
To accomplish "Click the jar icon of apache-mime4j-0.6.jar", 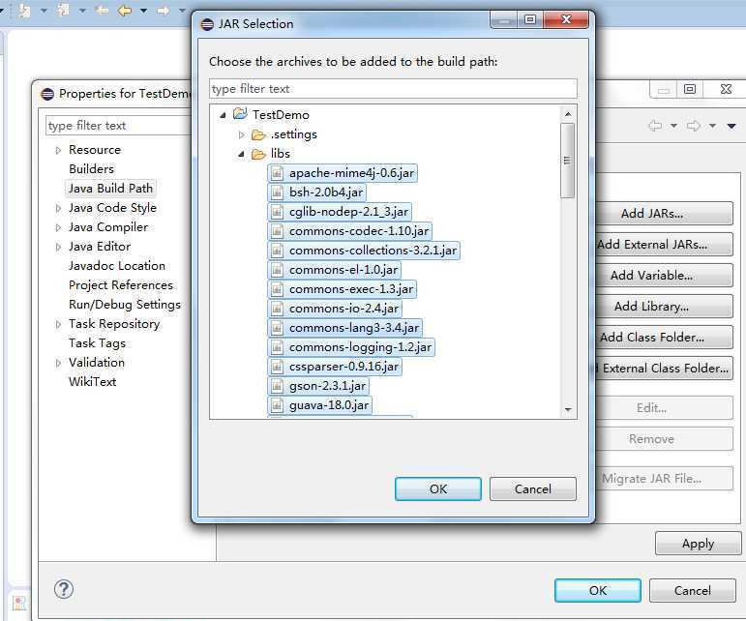I will (x=277, y=173).
